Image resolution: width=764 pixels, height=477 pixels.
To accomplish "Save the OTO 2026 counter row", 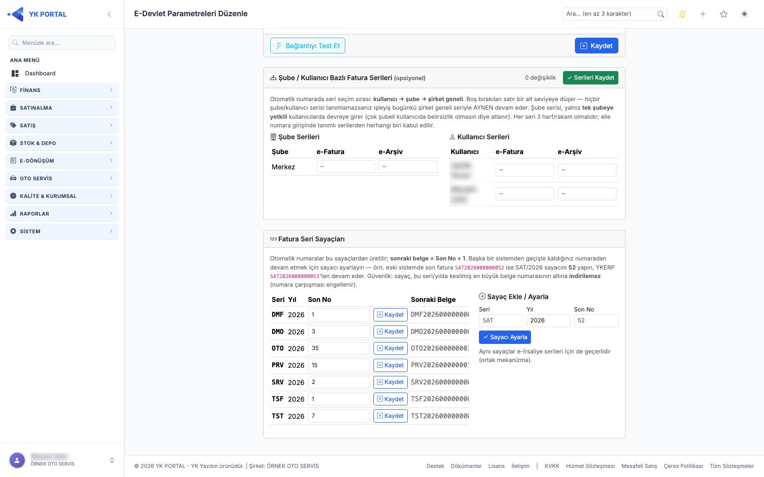I will (390, 348).
